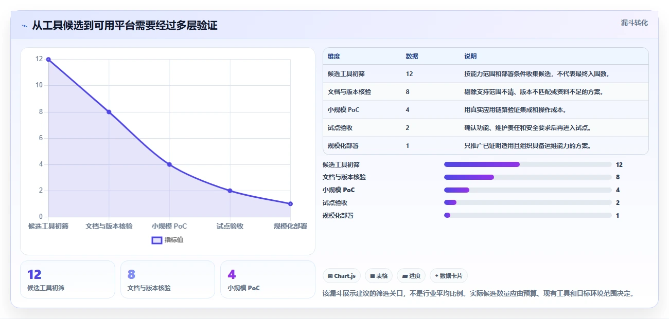
Task: Click the chart data point for 文档与版本核验
Action: pyautogui.click(x=109, y=112)
